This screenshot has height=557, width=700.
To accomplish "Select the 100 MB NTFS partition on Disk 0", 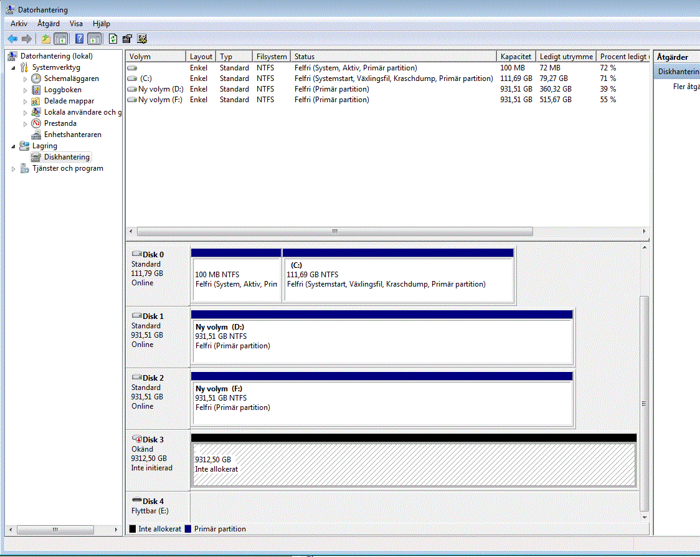I will (x=236, y=275).
